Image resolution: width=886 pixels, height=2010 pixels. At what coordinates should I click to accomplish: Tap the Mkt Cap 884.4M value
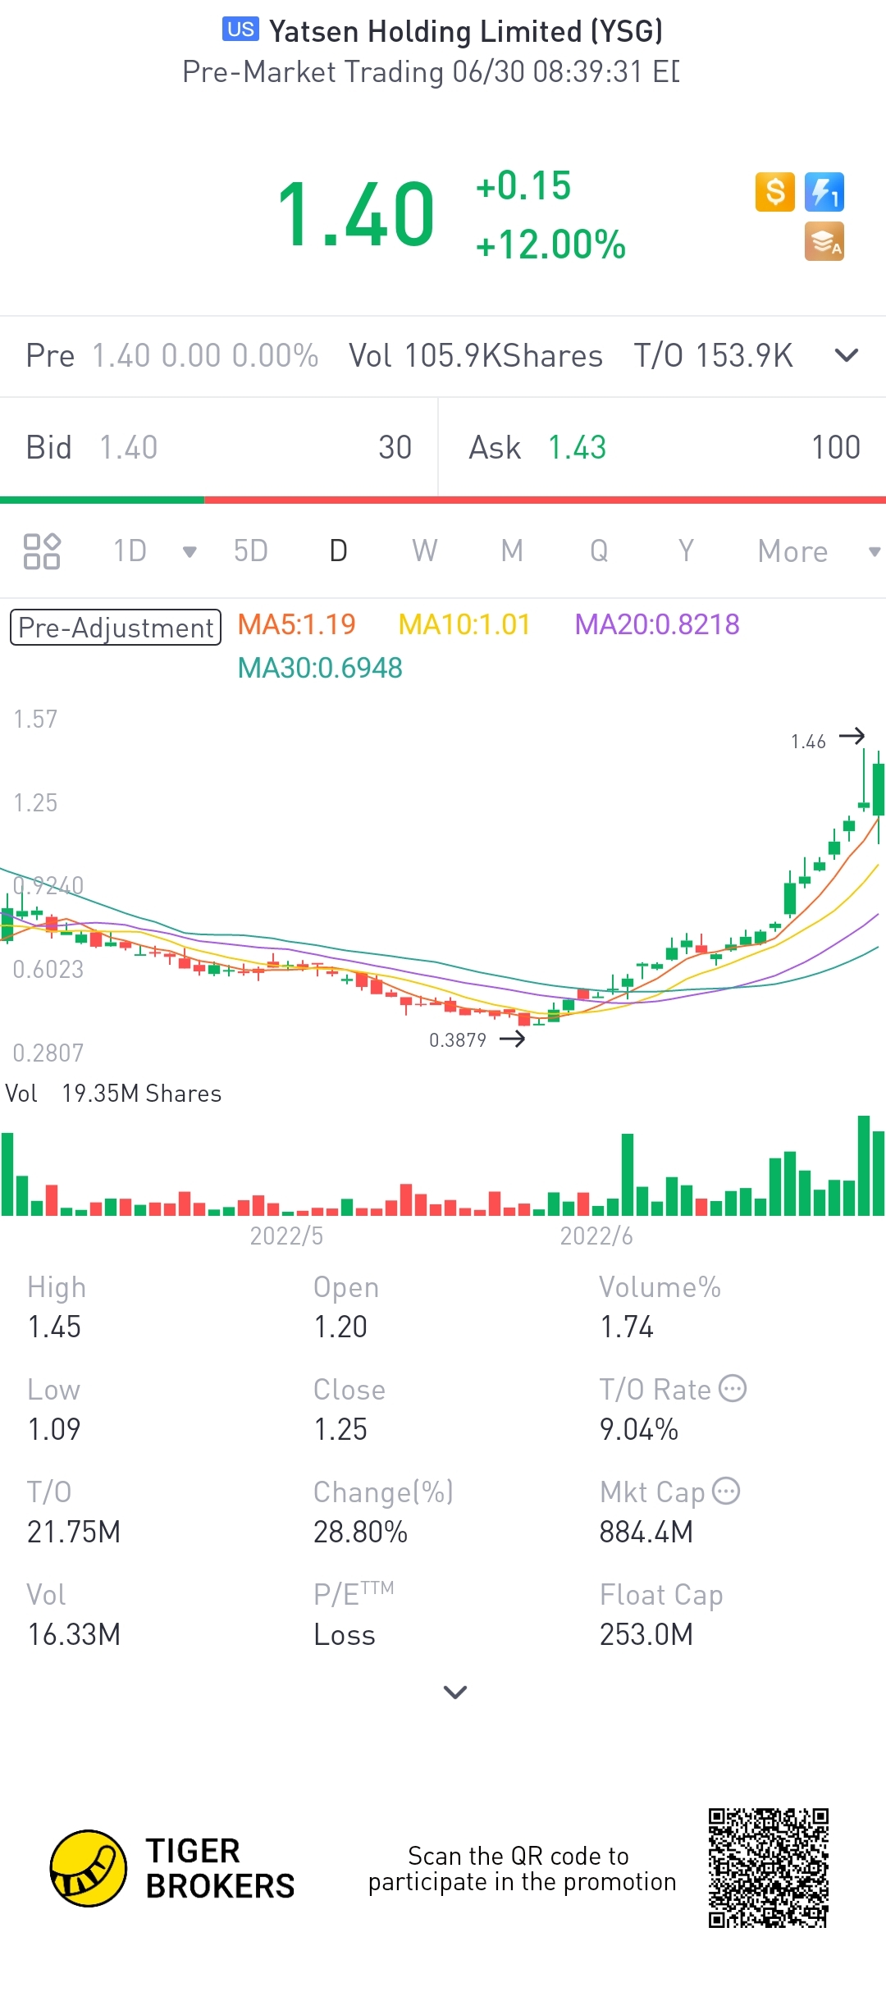[x=646, y=1532]
